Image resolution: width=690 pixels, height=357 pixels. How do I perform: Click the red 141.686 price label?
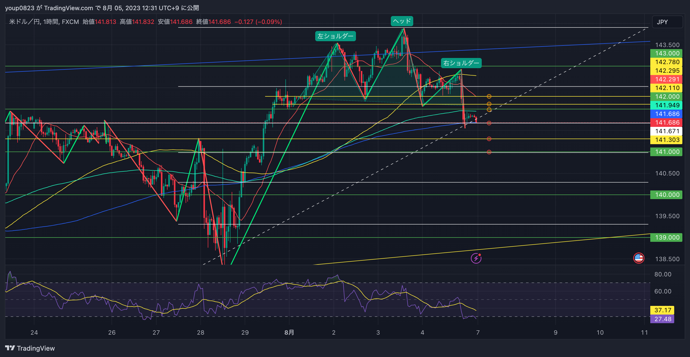coord(666,123)
